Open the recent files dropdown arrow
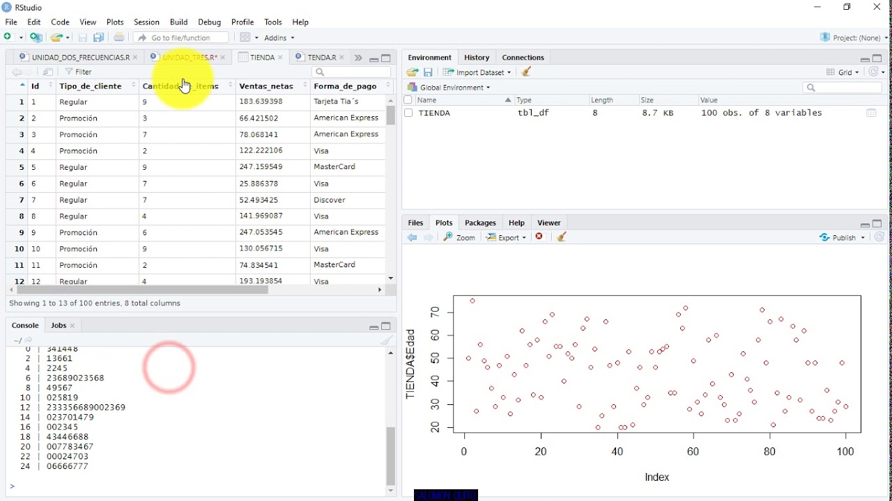892x501 pixels. 68,38
